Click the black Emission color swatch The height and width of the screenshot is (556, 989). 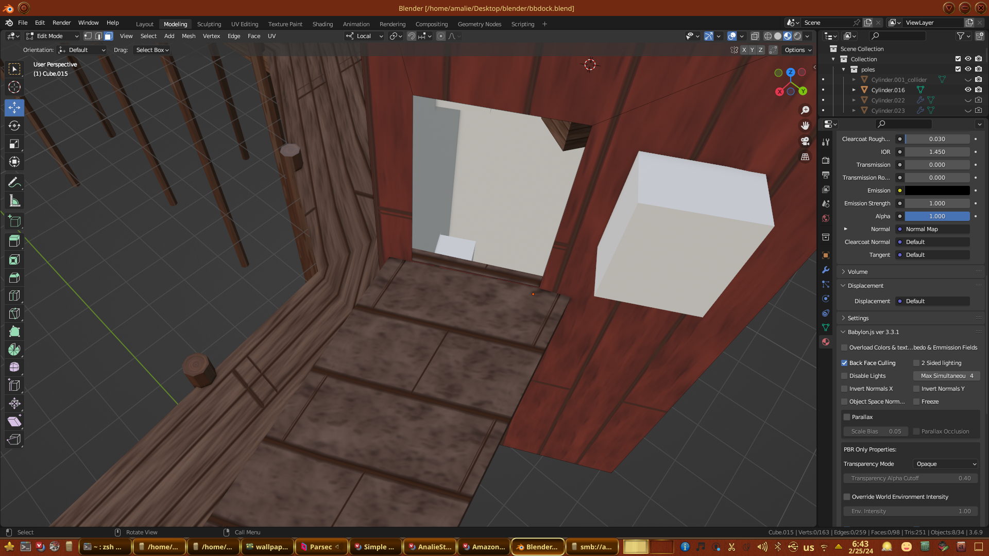click(937, 190)
